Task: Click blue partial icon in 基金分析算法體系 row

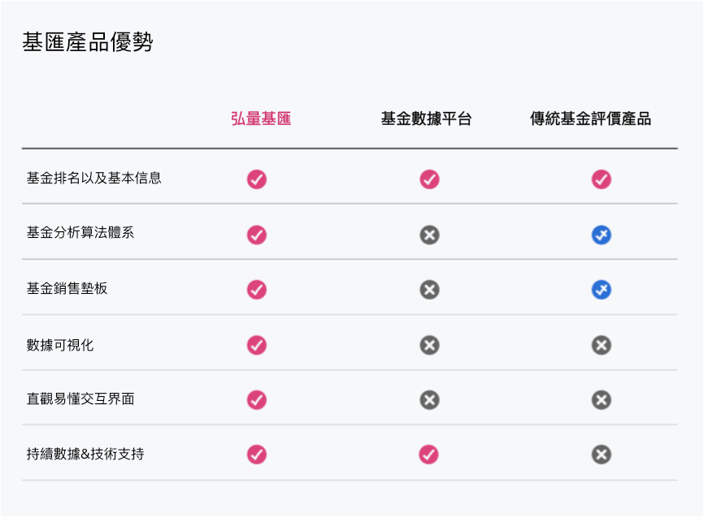Action: click(x=602, y=235)
